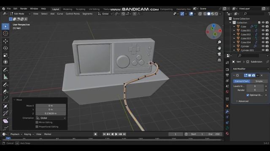This screenshot has width=270, height=151.
Task: Select the Select Box tool
Action: point(5,26)
